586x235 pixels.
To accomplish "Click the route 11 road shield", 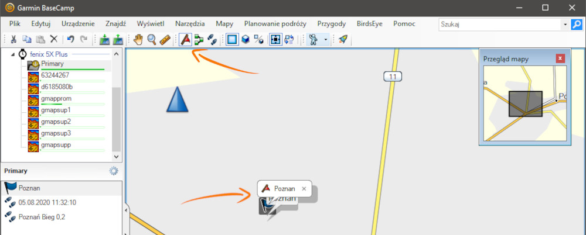I will coord(393,77).
